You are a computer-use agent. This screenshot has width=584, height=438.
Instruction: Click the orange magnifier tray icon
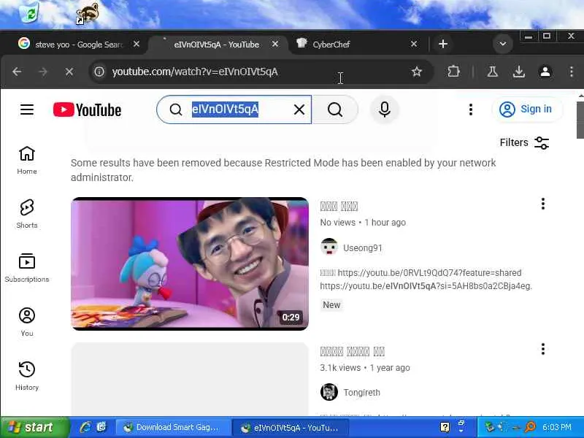coord(530,427)
